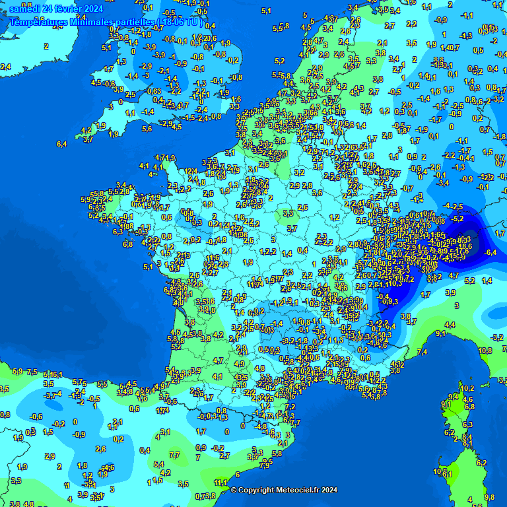Viewport: 507px width, 507px height.
Task: Click the 7,9 reading on Spanish coast
Action: coord(265,465)
